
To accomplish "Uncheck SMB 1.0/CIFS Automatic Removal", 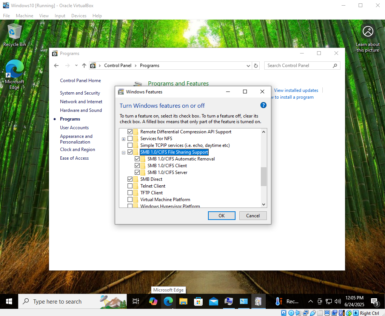I will pyautogui.click(x=137, y=159).
